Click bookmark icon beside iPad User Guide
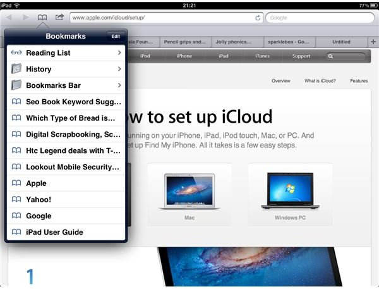379x289 pixels. pyautogui.click(x=16, y=232)
